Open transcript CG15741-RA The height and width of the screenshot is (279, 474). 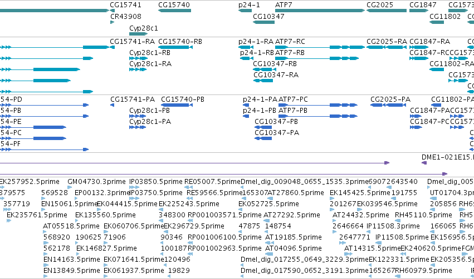(x=133, y=41)
